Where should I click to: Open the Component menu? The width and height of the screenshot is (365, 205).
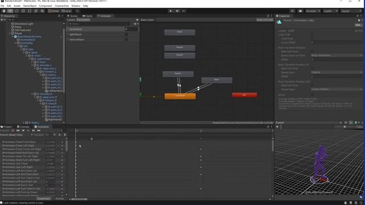[x=46, y=6]
